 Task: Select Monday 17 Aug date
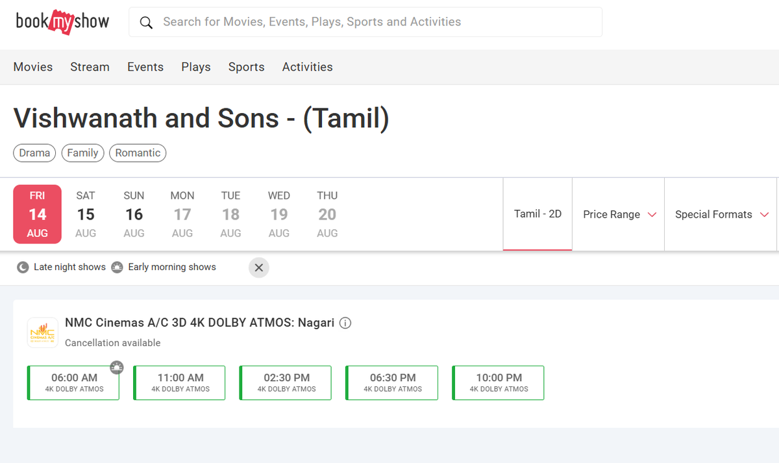182,214
